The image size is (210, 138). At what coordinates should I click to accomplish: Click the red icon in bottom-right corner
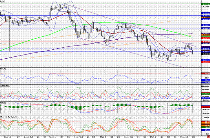click(x=207, y=136)
